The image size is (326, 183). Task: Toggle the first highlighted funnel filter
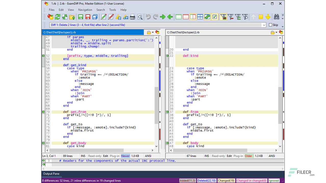223,17
